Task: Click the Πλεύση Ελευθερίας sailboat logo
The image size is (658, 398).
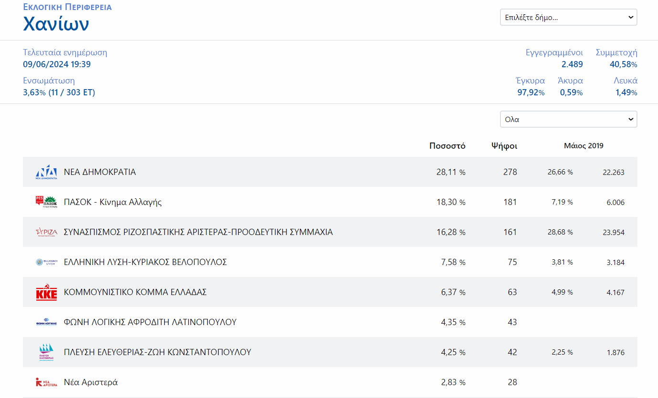Action: click(46, 352)
